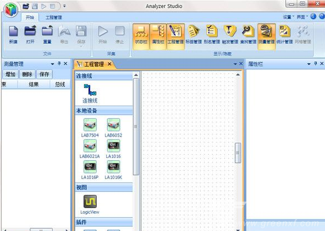
Task: Expand the save options arrow under 保存
Action: tap(81, 46)
